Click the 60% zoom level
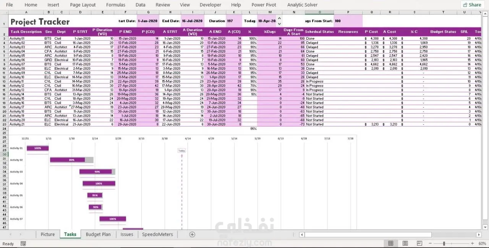 tap(482, 243)
